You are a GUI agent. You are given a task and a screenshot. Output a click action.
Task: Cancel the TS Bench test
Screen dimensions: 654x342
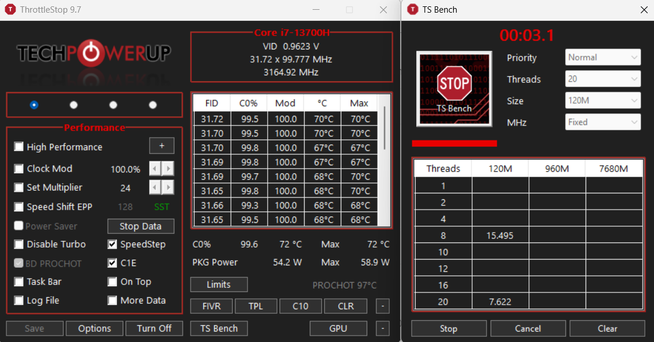click(528, 329)
